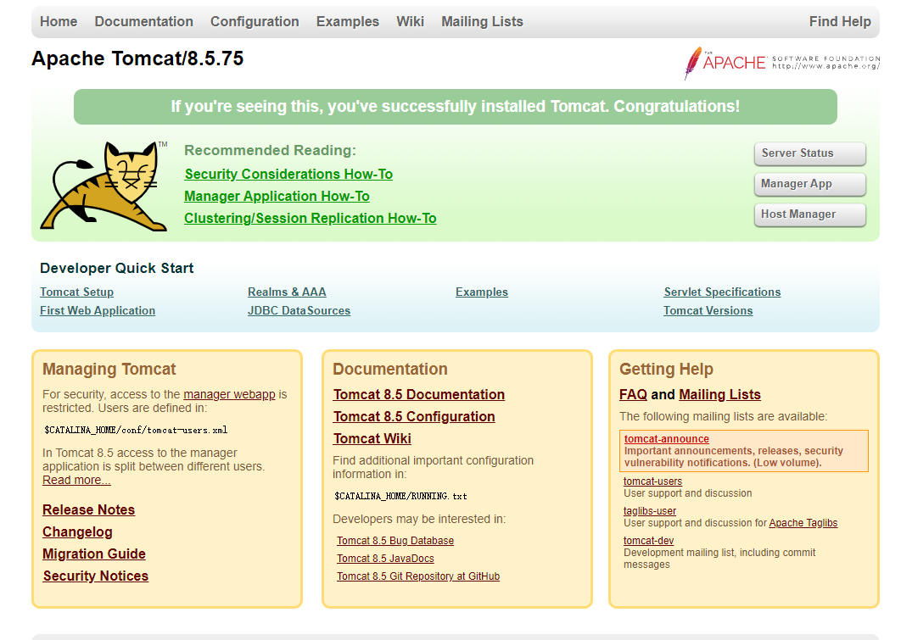Open the tomcat-announce mailing list link
Screen dimensions: 901x640
(x=667, y=438)
